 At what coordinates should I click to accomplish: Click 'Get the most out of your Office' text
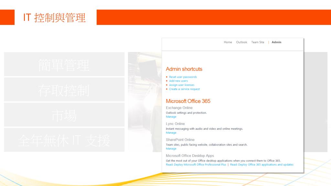coord(223,161)
